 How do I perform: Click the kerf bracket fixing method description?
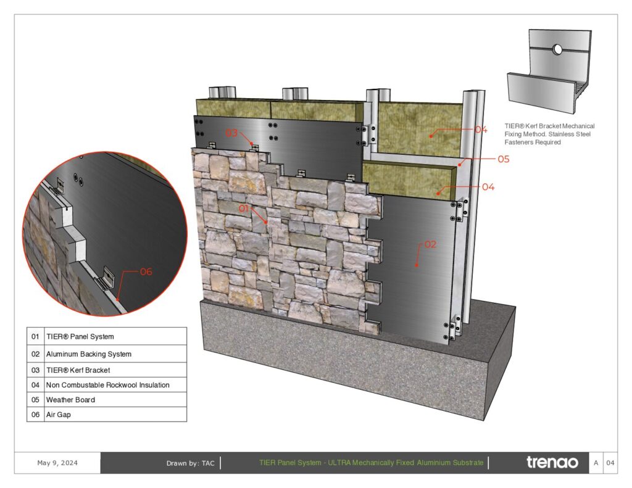[549, 134]
